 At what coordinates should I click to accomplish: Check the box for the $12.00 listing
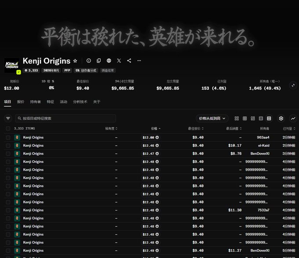tap(8, 137)
